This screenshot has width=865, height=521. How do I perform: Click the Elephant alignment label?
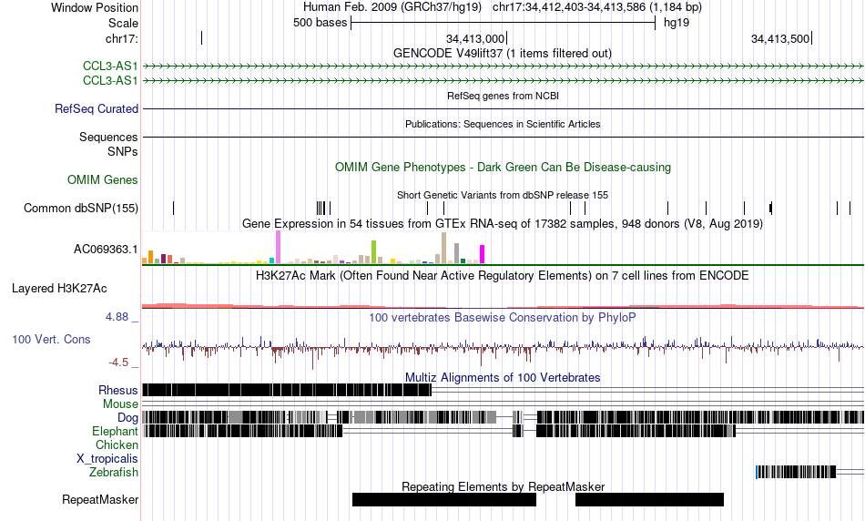point(115,432)
